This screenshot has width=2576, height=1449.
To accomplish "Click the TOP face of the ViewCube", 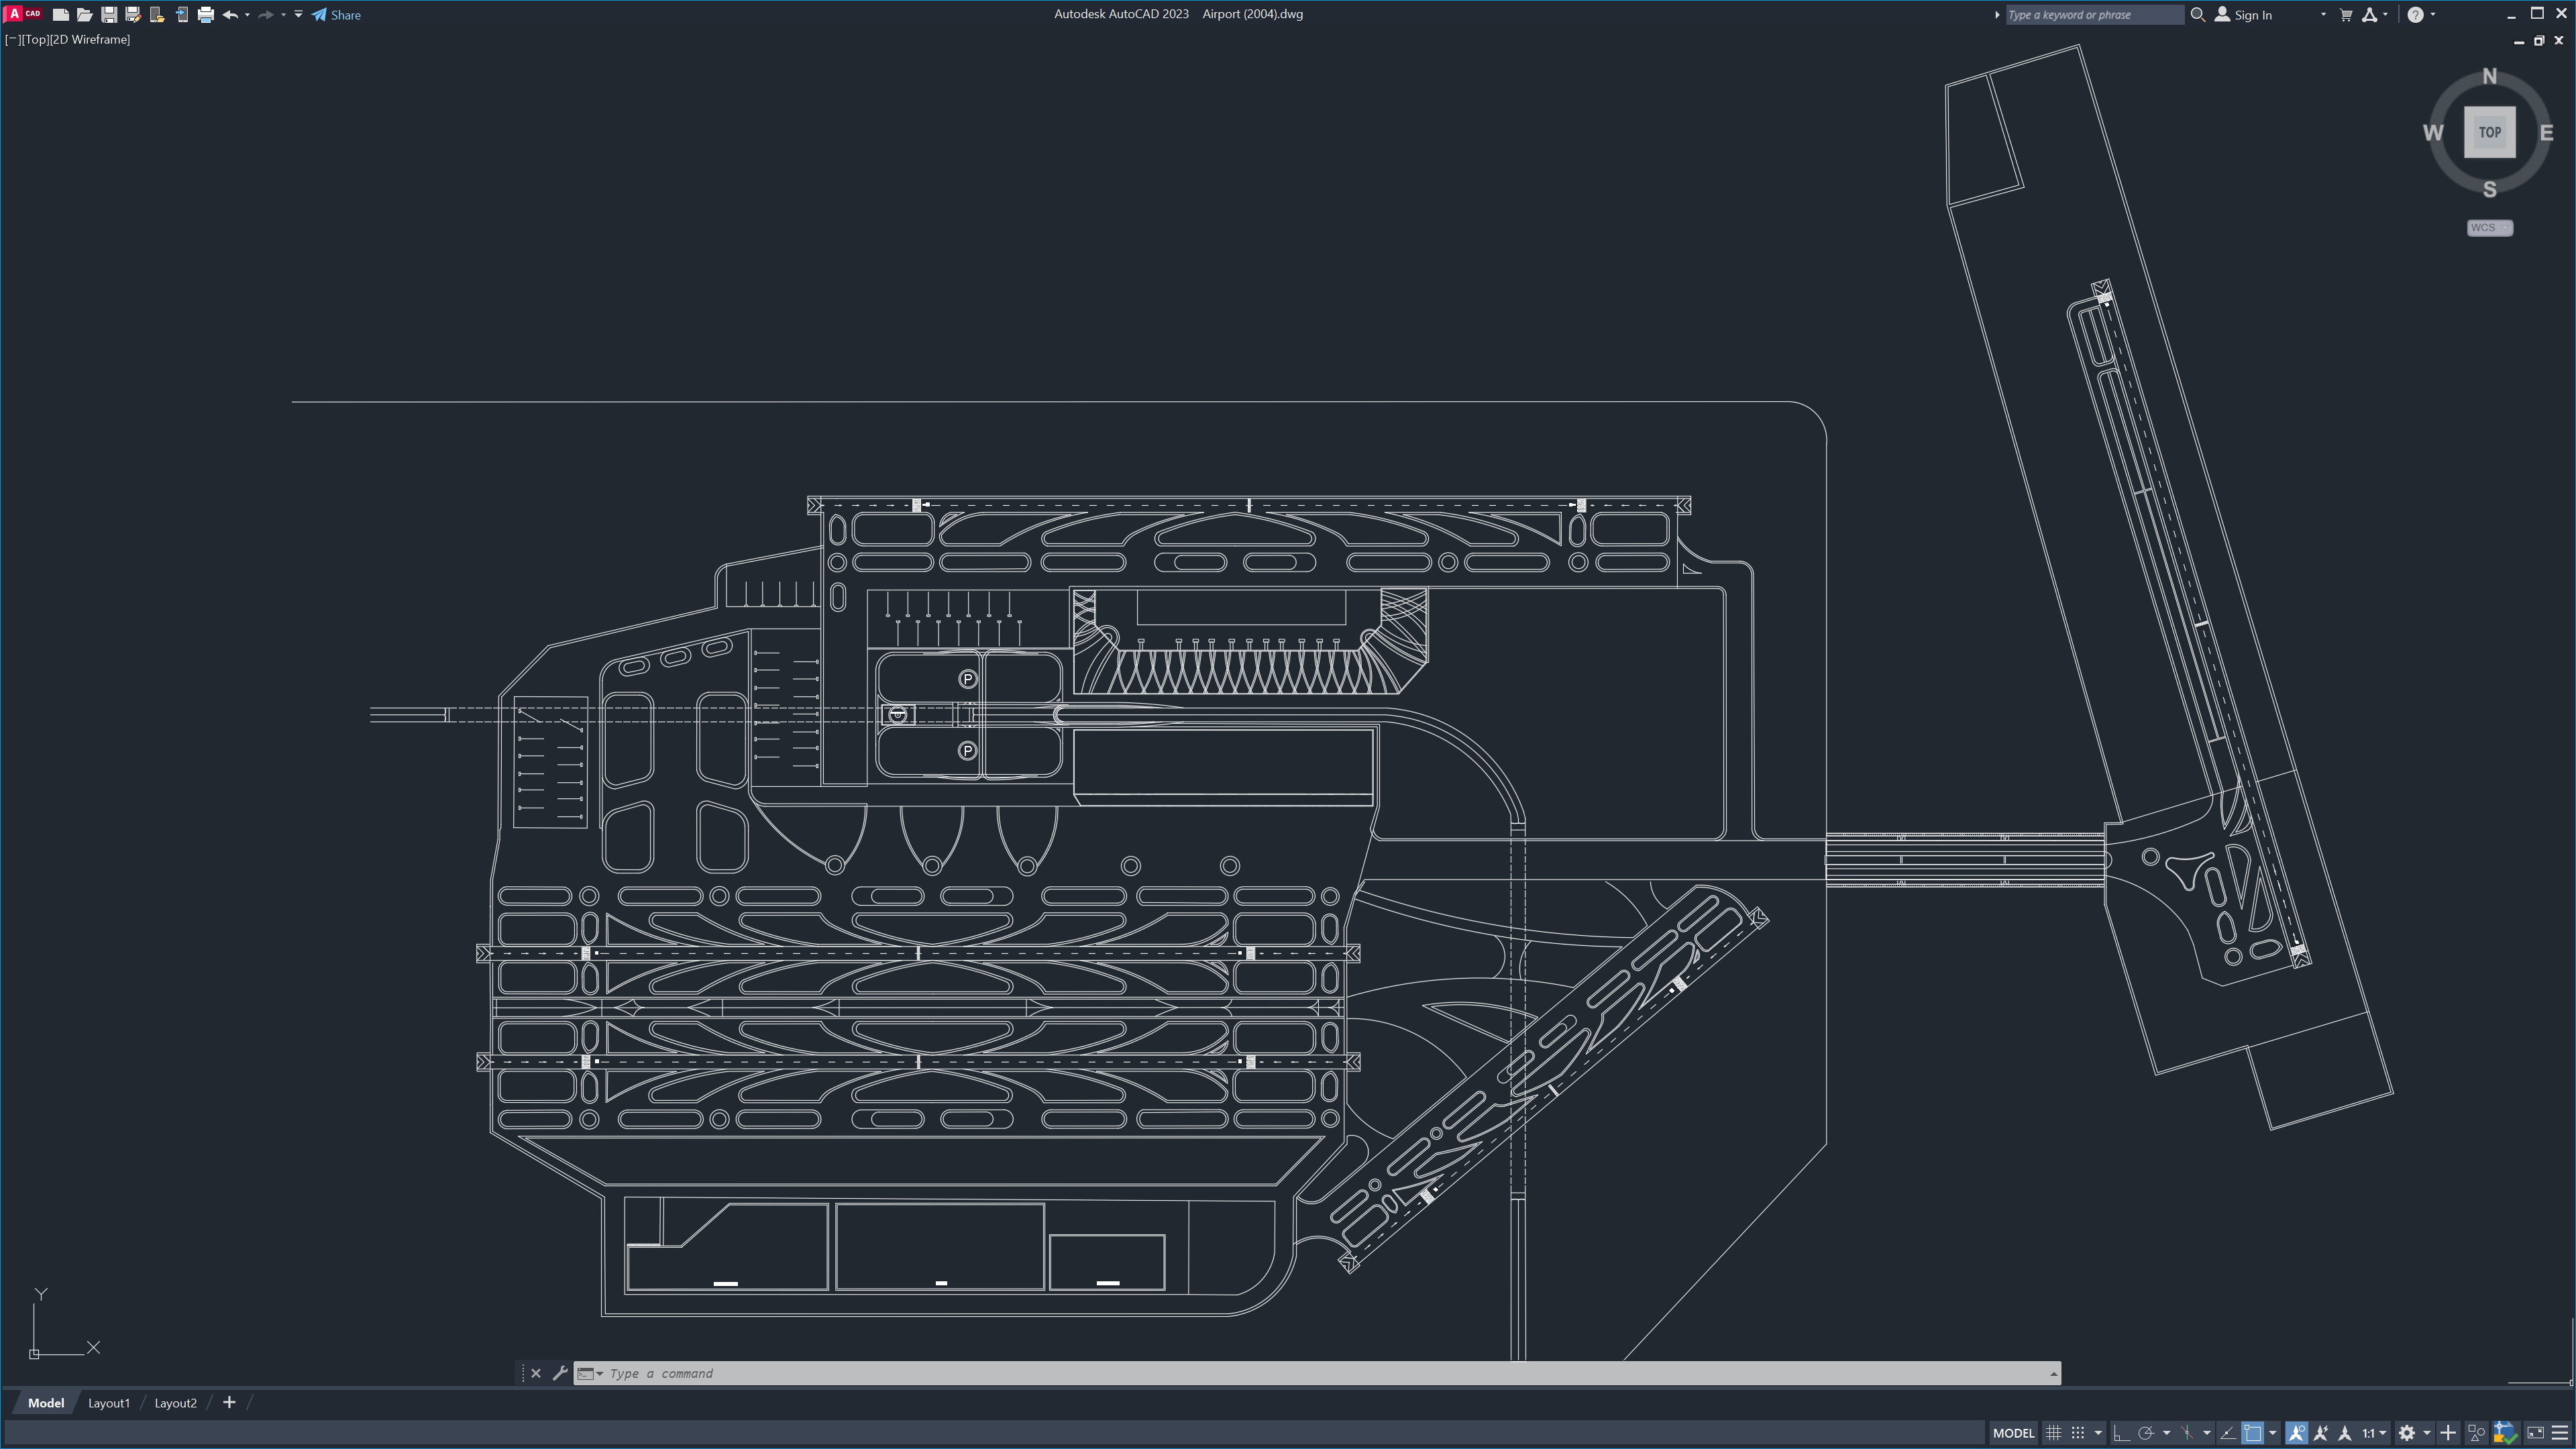I will [x=2489, y=132].
